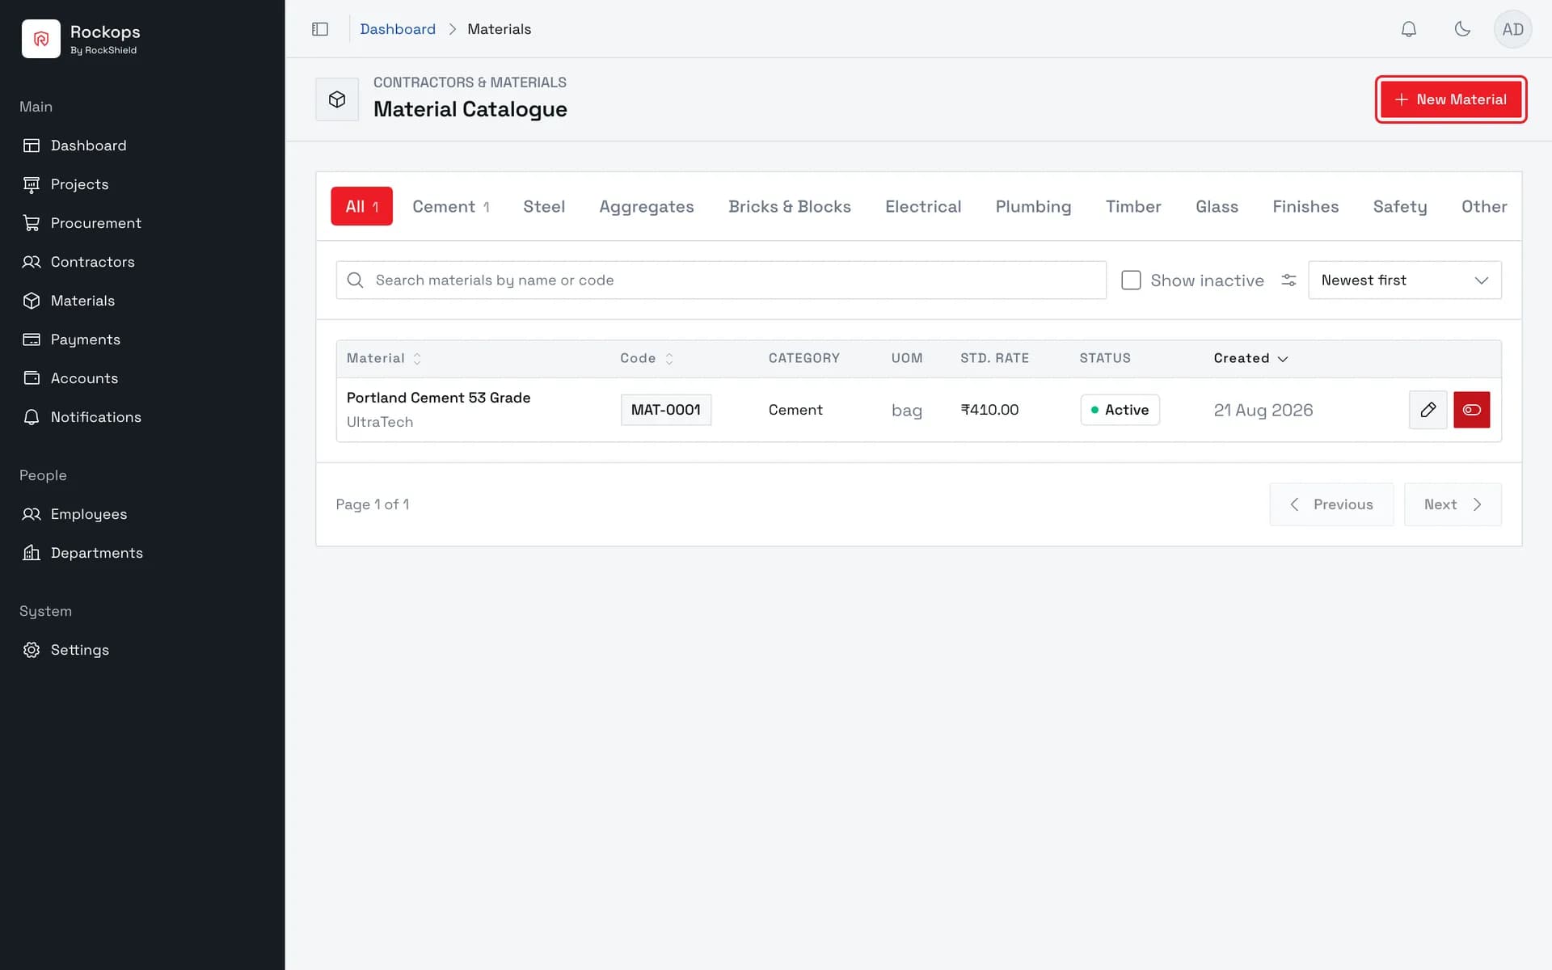Select the Safety category tab
The height and width of the screenshot is (970, 1552).
1400,206
